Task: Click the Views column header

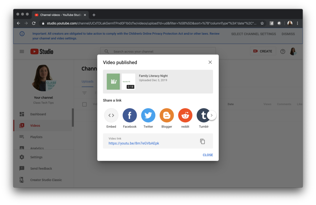Action: pyautogui.click(x=267, y=104)
